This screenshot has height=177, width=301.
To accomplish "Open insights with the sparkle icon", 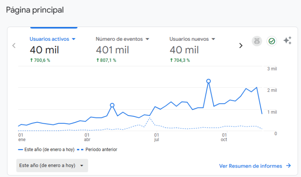I will tap(288, 40).
